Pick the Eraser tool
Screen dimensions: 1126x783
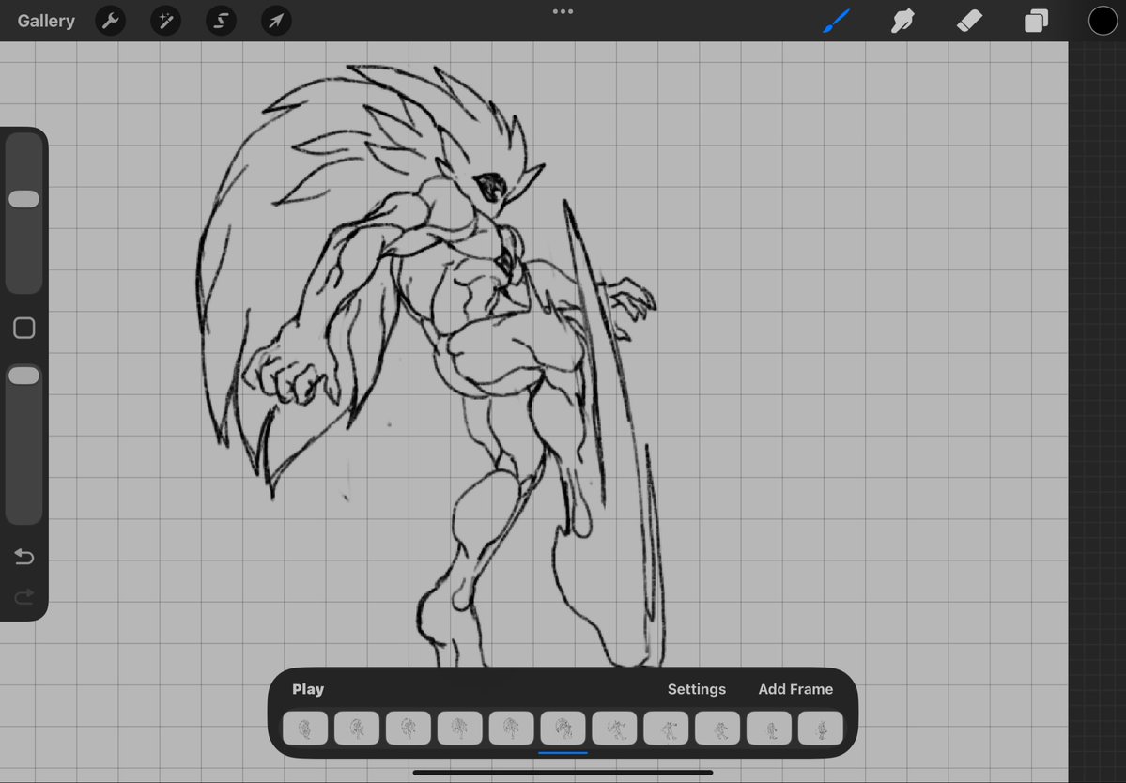(x=969, y=20)
